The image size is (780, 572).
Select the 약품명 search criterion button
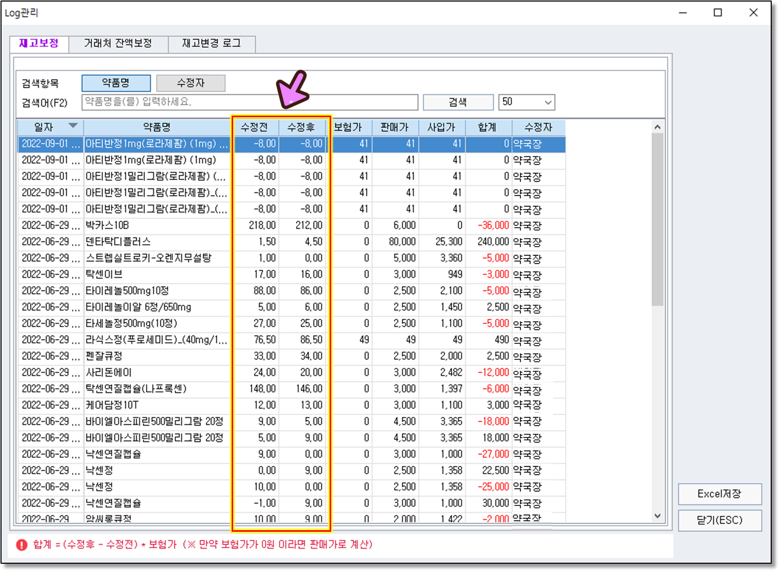tap(116, 83)
